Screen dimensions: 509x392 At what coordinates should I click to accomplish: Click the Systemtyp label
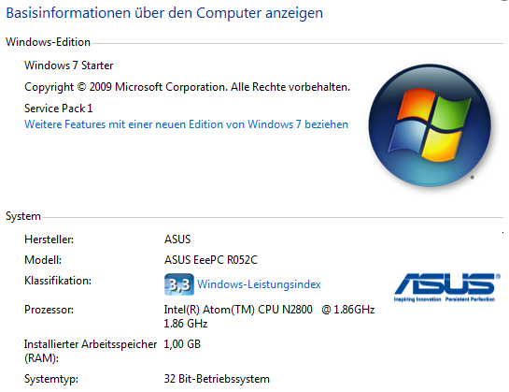(51, 379)
